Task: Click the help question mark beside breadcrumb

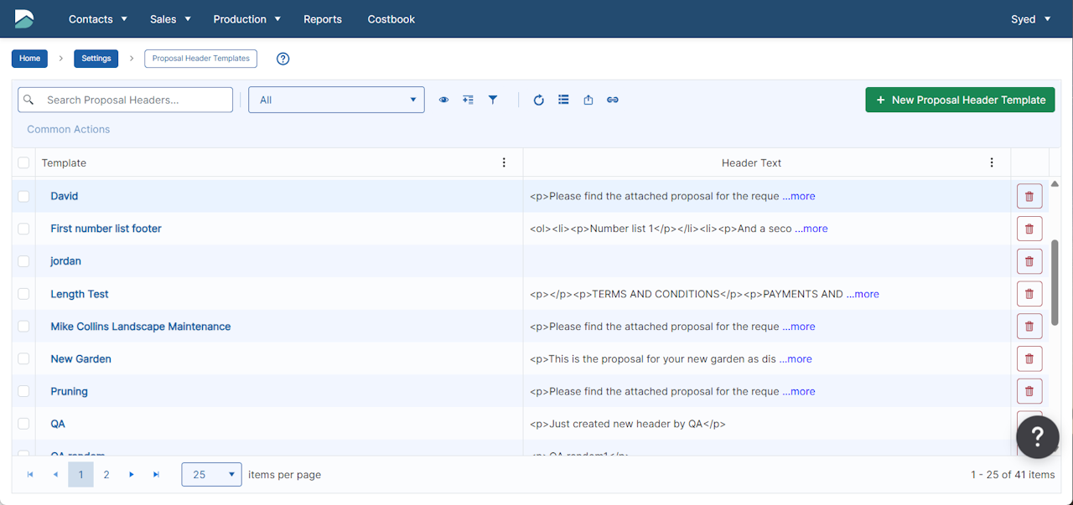Action: (x=283, y=59)
